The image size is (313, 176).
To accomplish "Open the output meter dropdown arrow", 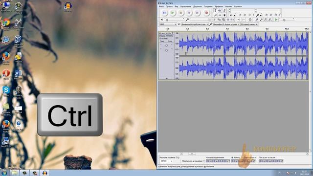I will (235, 15).
